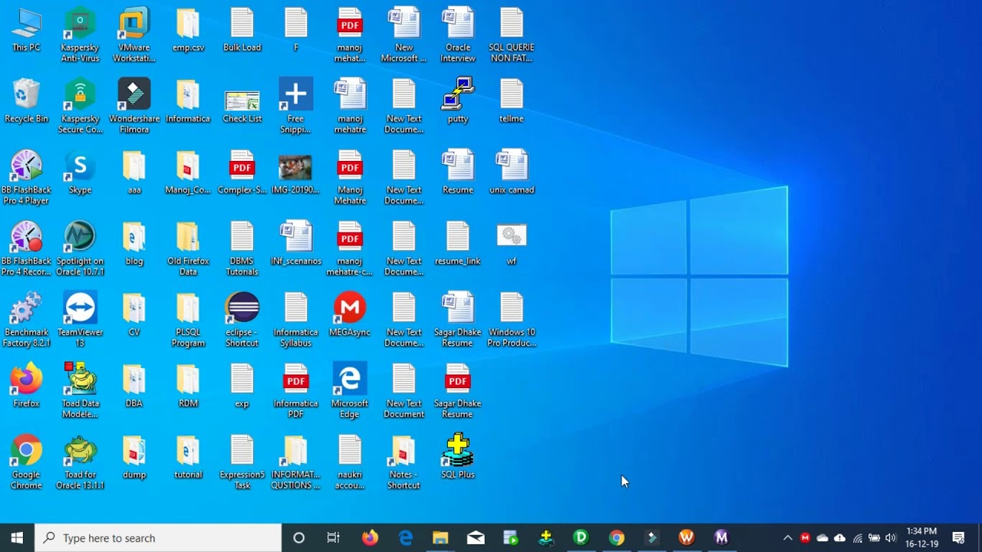Open the Mail app from the taskbar
The width and height of the screenshot is (982, 552).
[476, 537]
